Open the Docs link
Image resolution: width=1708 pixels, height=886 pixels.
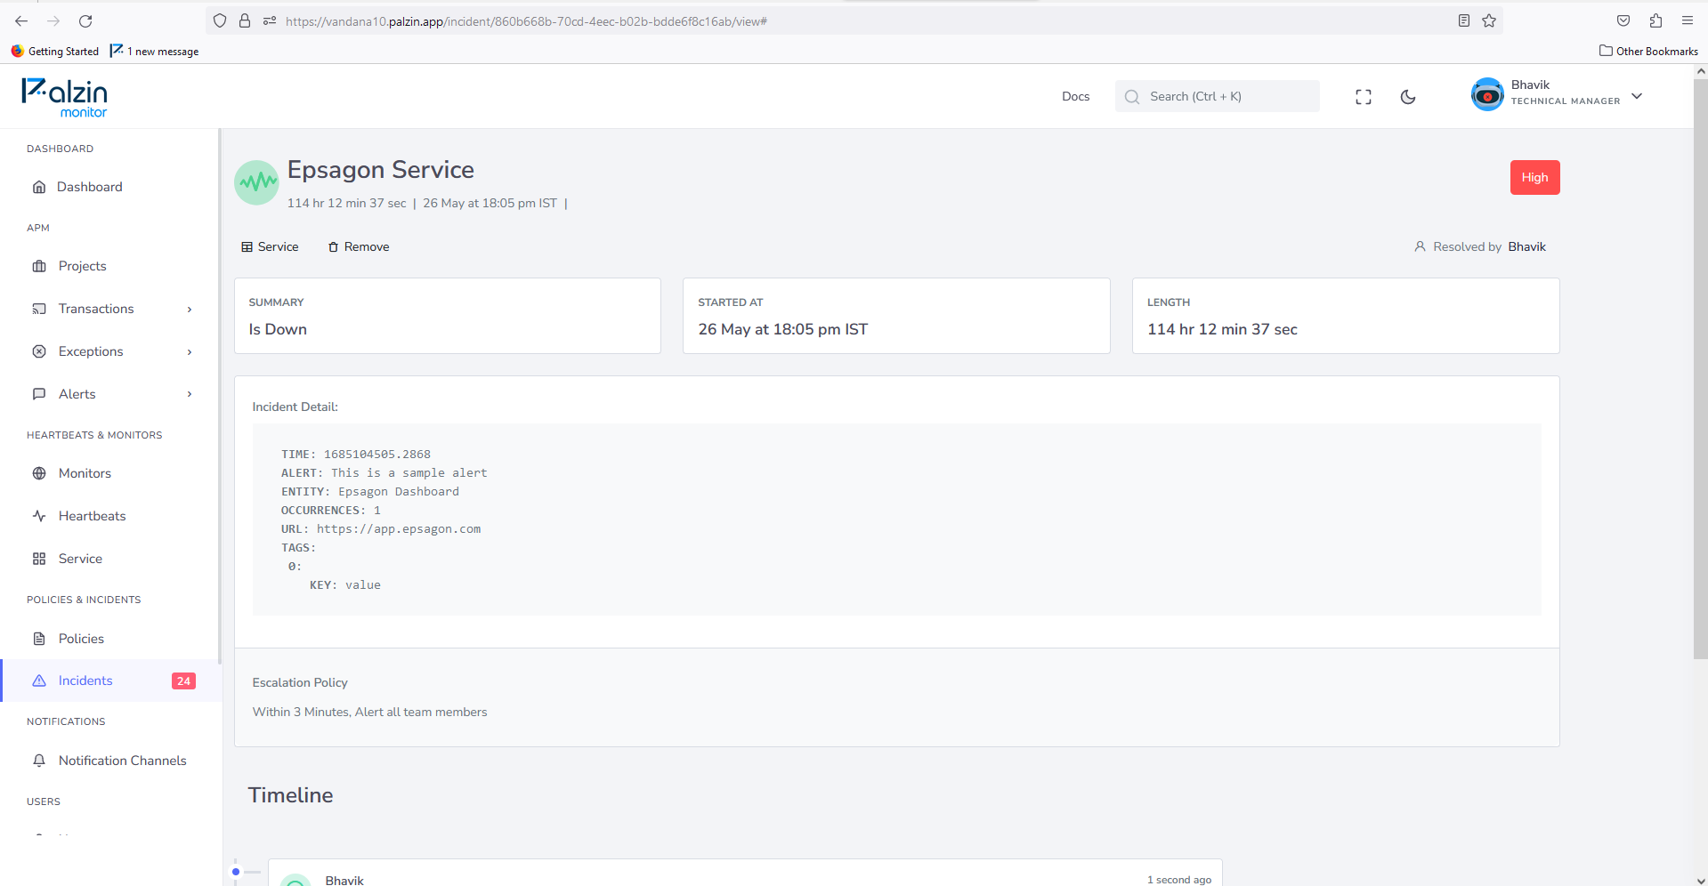[1075, 96]
